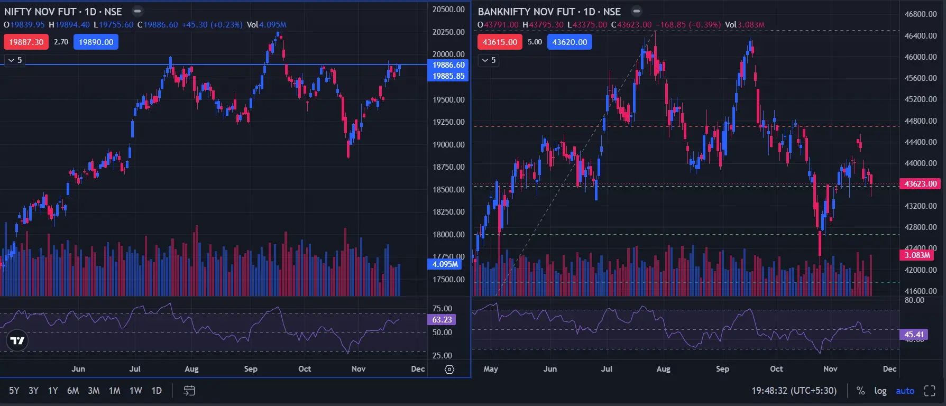Select the 1D time range
946x406 pixels.
tap(157, 391)
